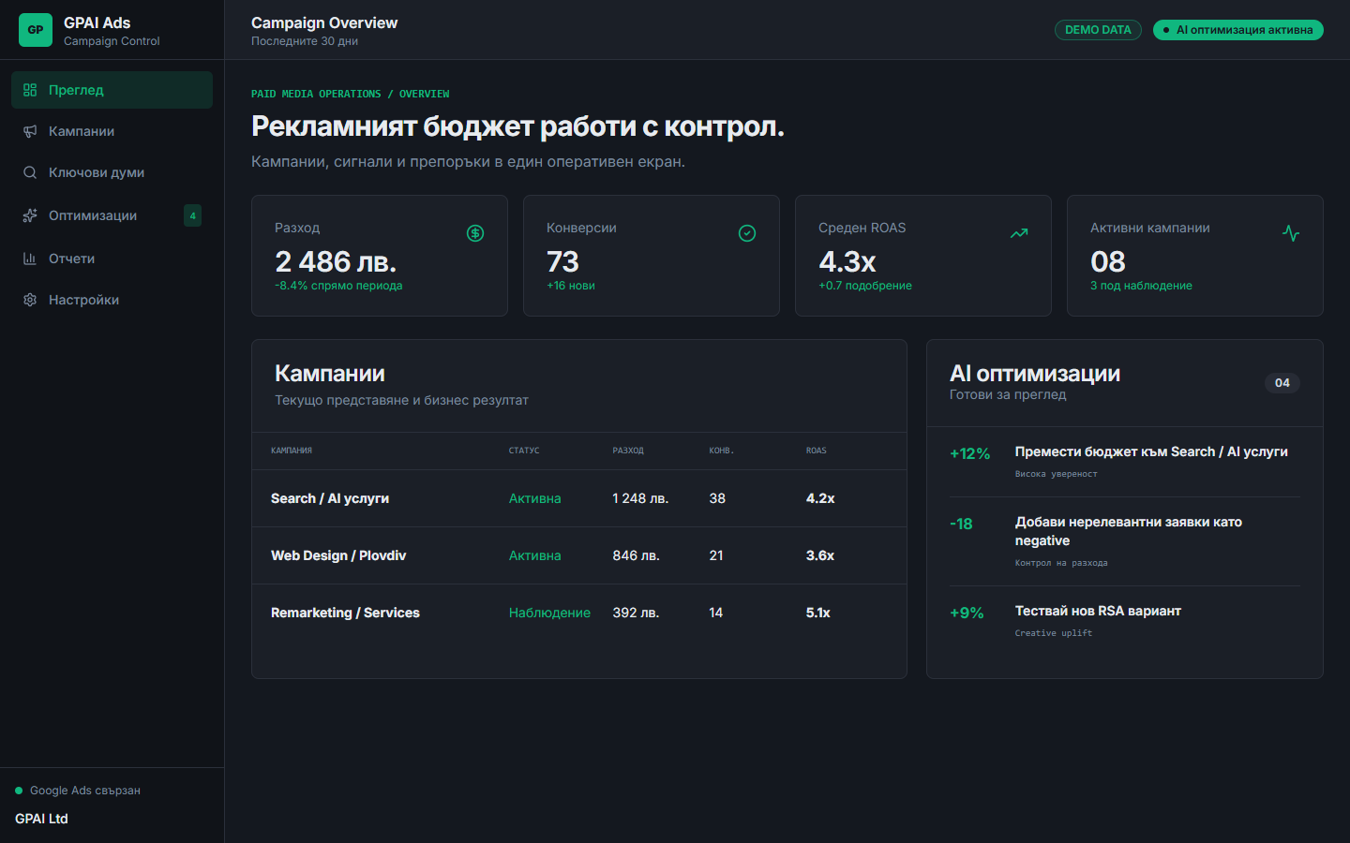Click the 3.6x ROAS value

click(820, 555)
